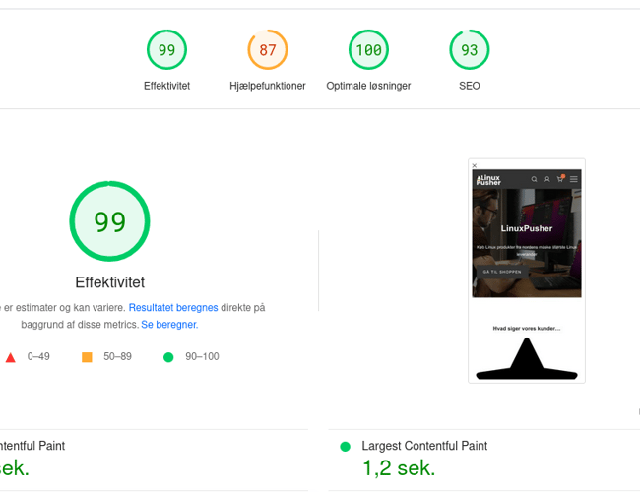
Task: Jump to the SEO score gauge showing 93
Action: tap(469, 50)
